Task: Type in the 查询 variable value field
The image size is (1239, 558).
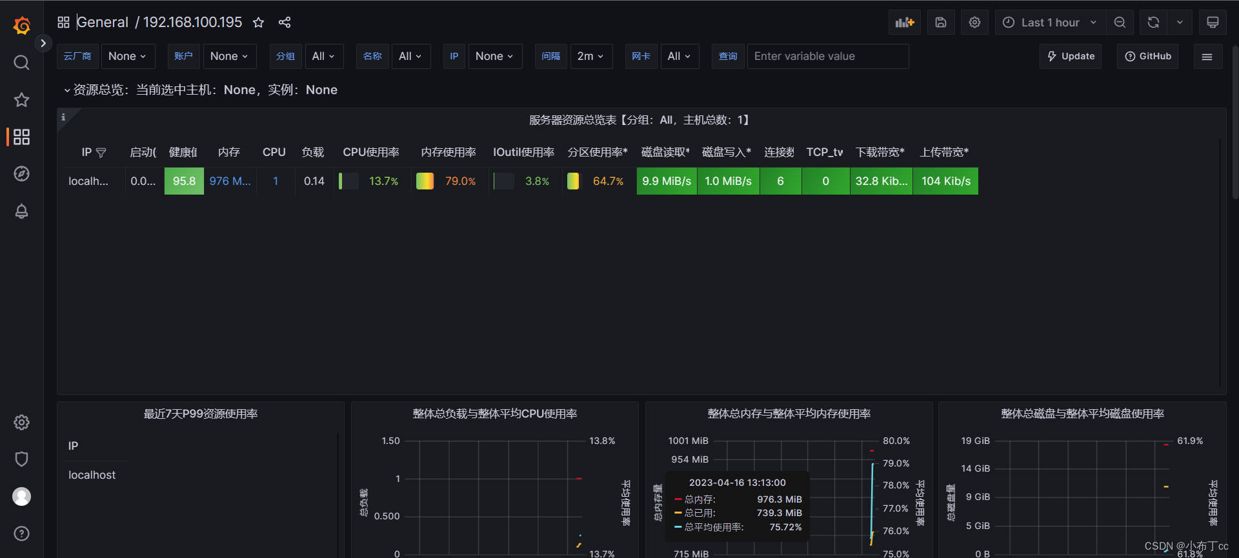Action: coord(828,57)
